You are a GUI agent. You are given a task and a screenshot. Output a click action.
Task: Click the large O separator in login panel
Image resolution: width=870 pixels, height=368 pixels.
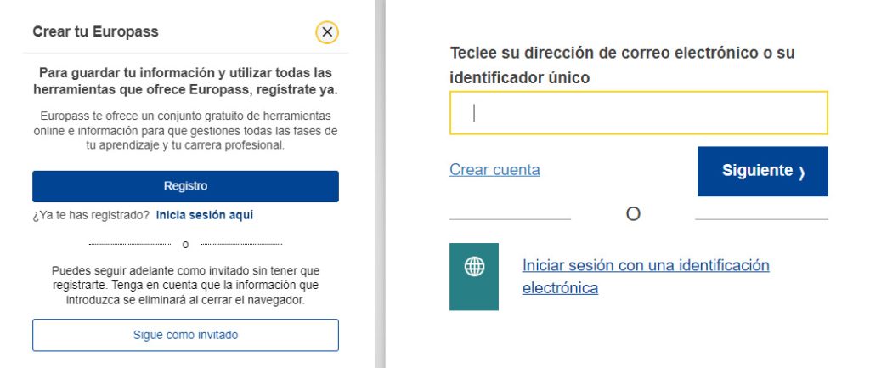point(633,214)
